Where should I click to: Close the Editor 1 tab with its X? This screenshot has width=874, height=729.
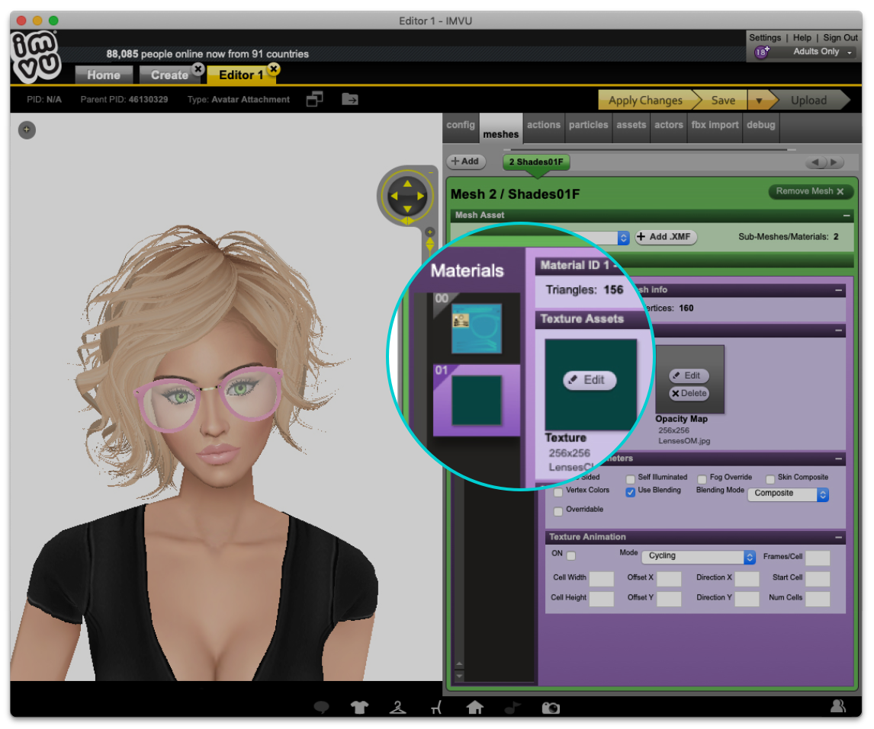point(273,69)
